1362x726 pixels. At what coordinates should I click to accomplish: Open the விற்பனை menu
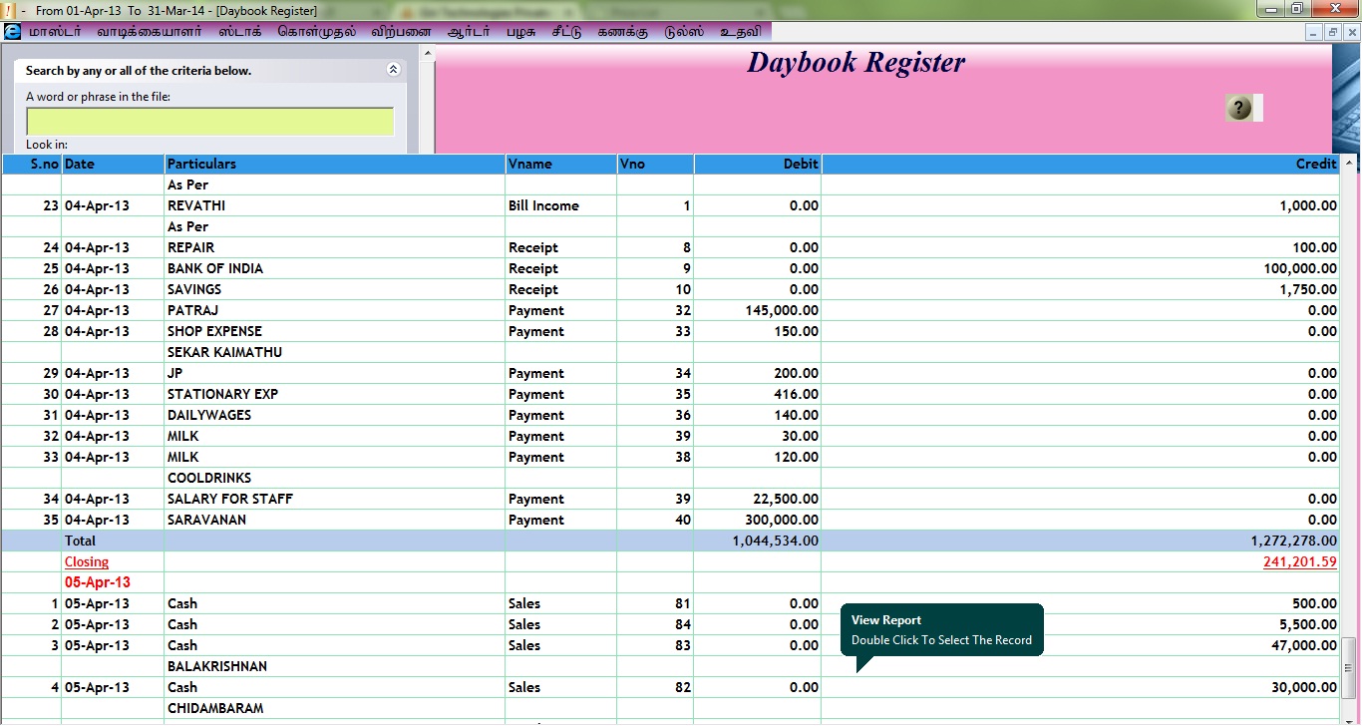(401, 31)
